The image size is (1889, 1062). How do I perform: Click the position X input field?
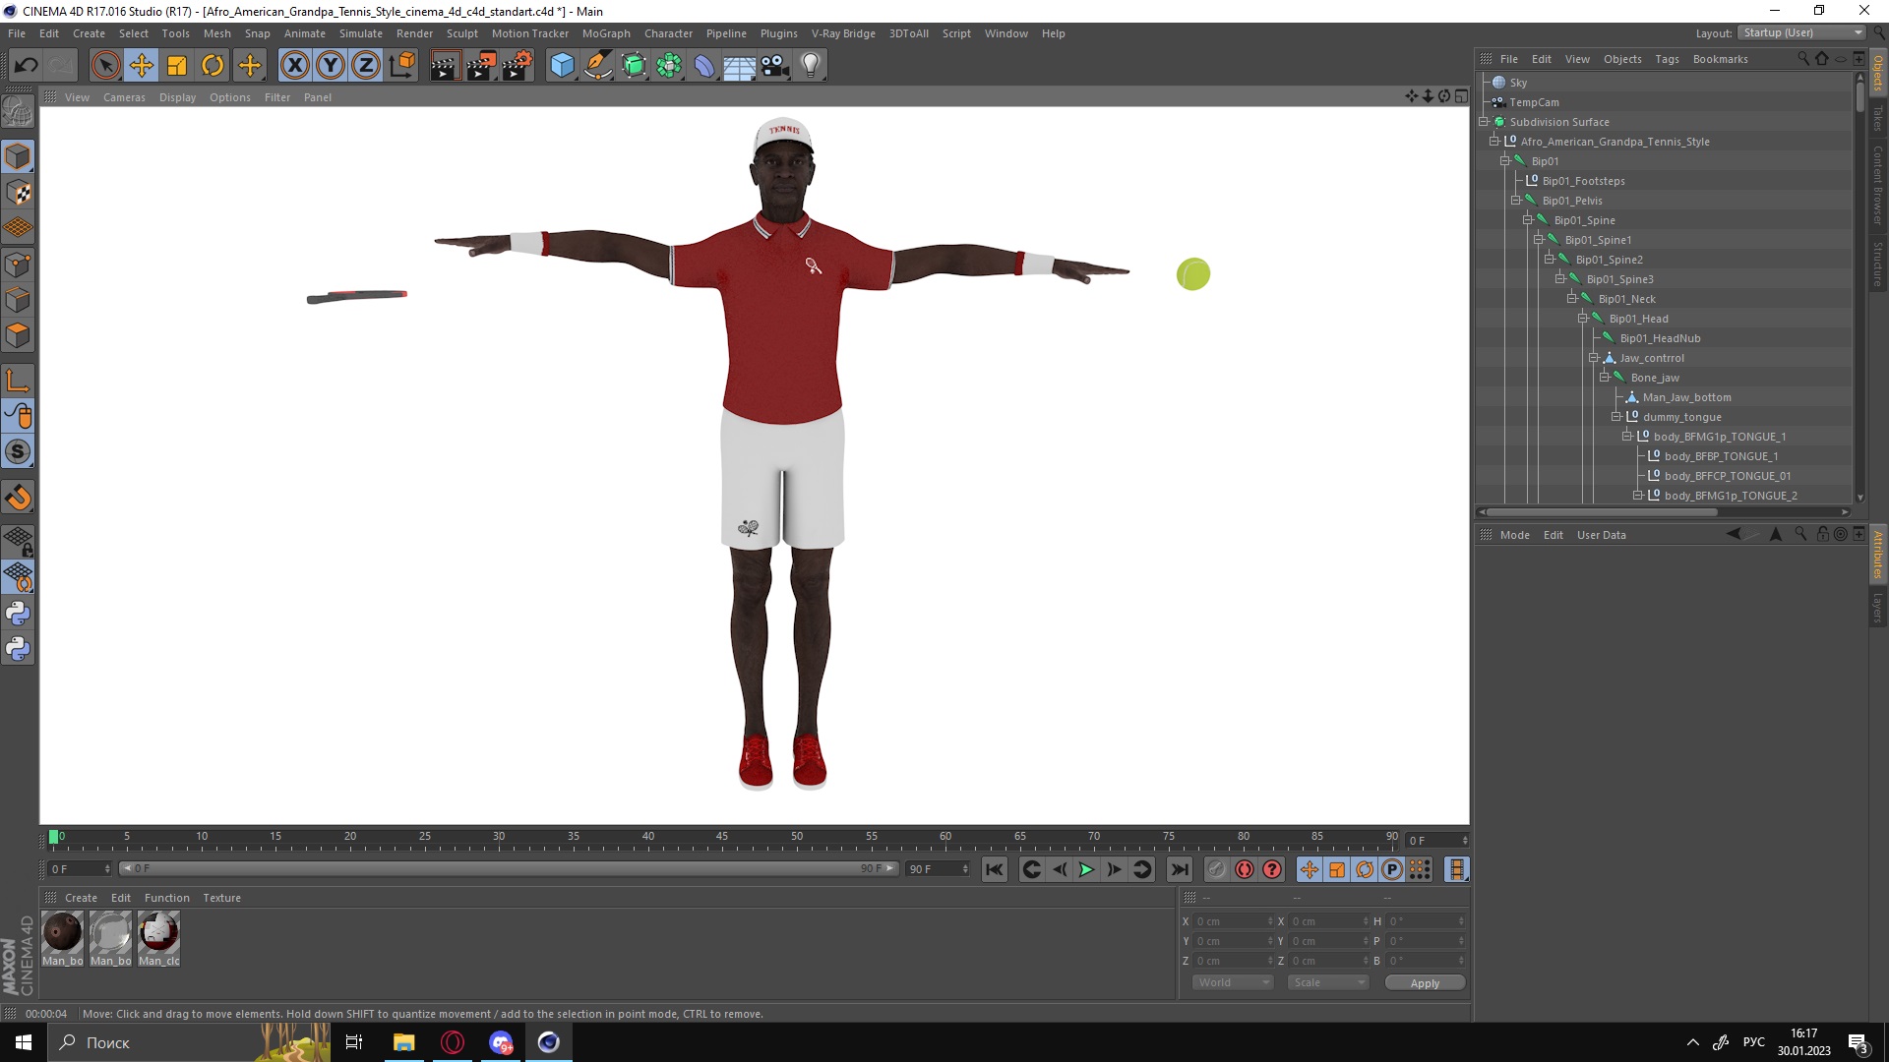[1234, 921]
